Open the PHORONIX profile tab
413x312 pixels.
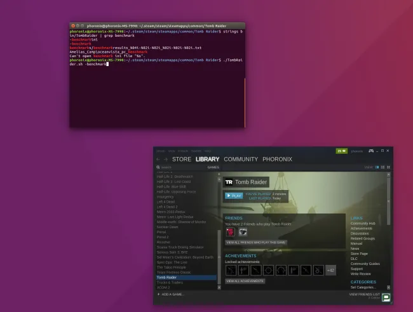coord(278,159)
